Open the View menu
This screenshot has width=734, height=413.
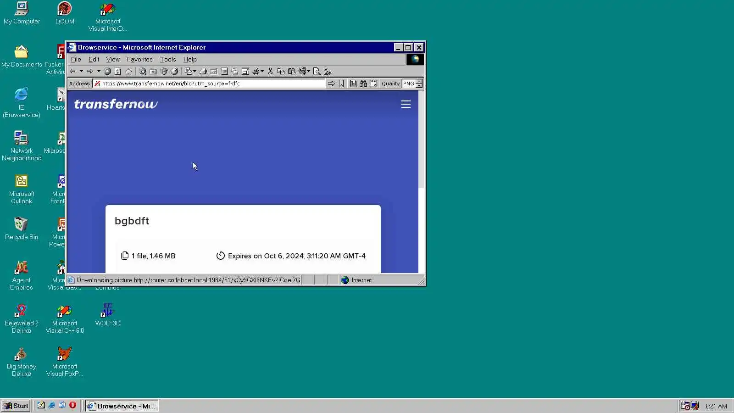[x=113, y=59]
